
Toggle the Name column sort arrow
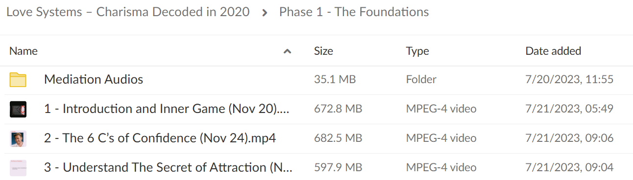(x=288, y=51)
